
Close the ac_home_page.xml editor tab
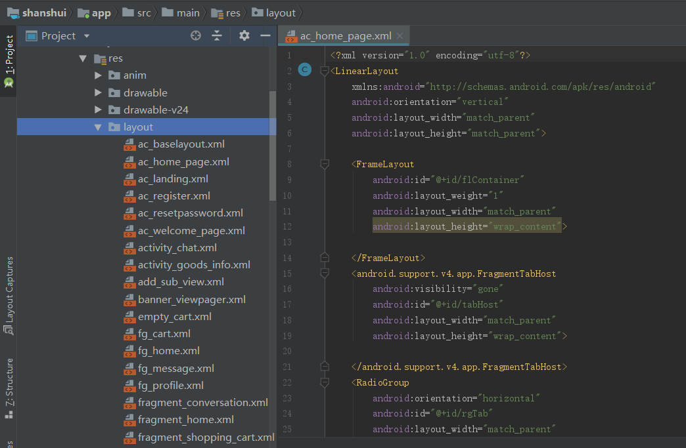(400, 35)
